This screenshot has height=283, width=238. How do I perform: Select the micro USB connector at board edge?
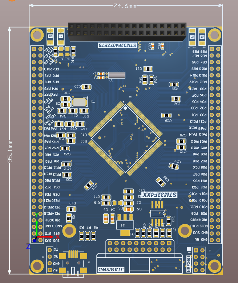click(x=73, y=264)
